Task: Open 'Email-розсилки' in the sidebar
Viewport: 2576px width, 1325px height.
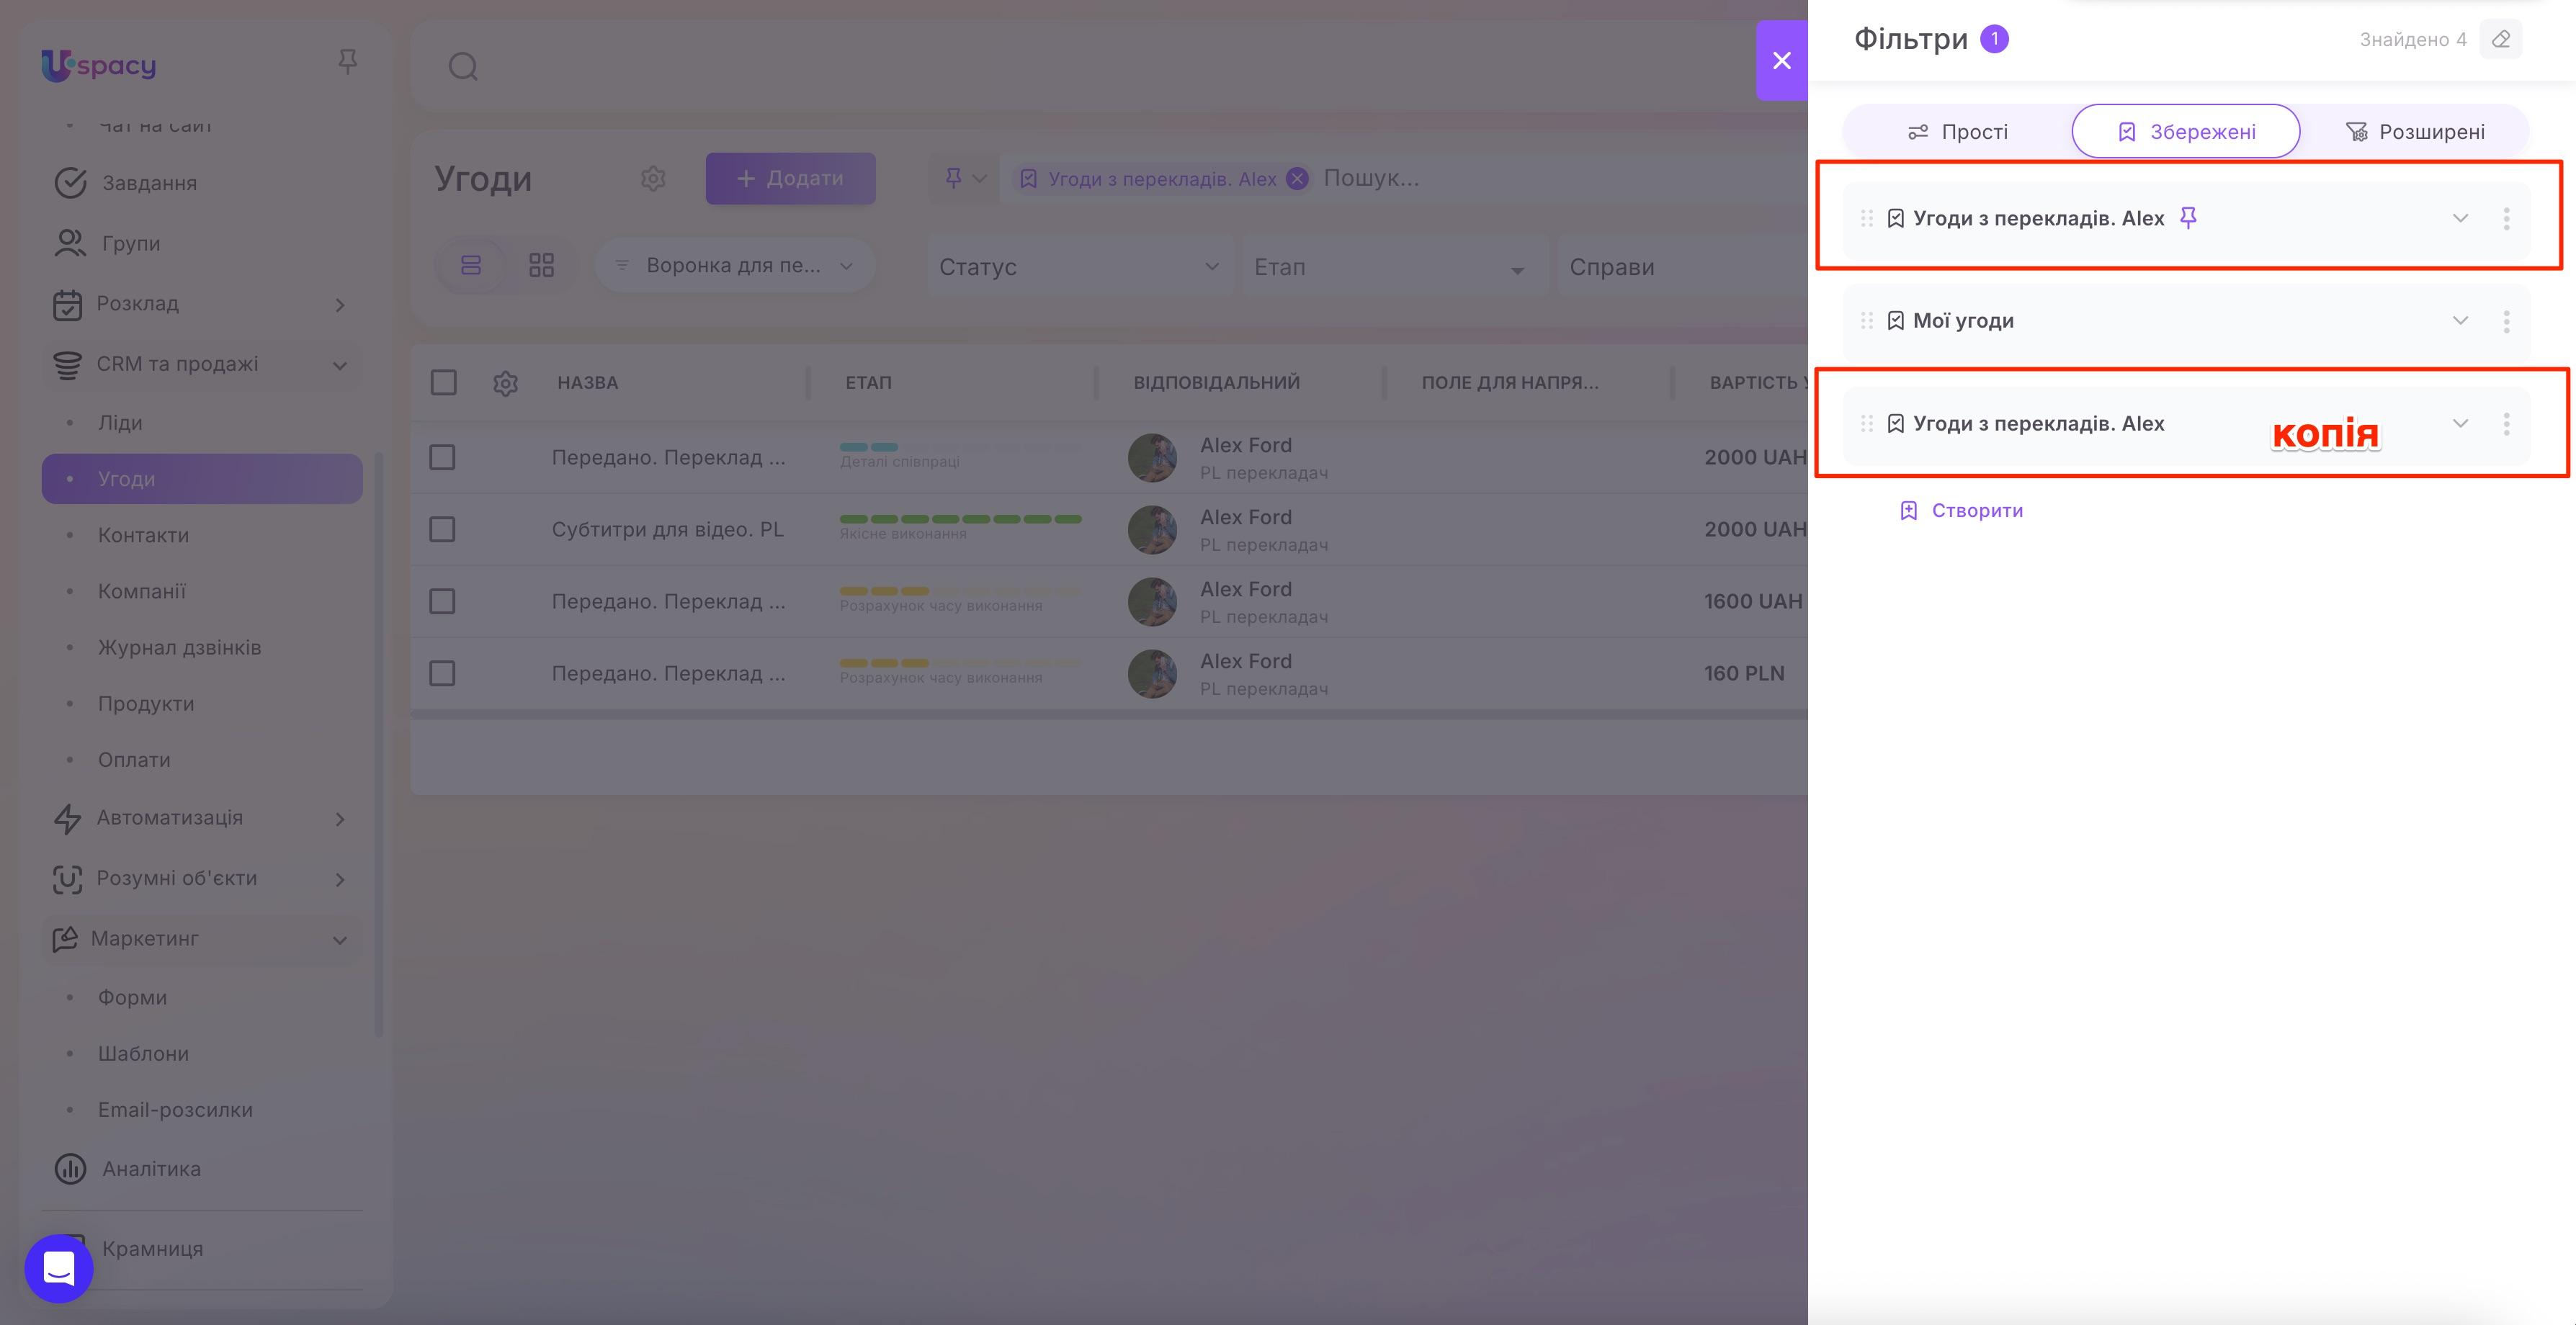Action: coord(175,1110)
